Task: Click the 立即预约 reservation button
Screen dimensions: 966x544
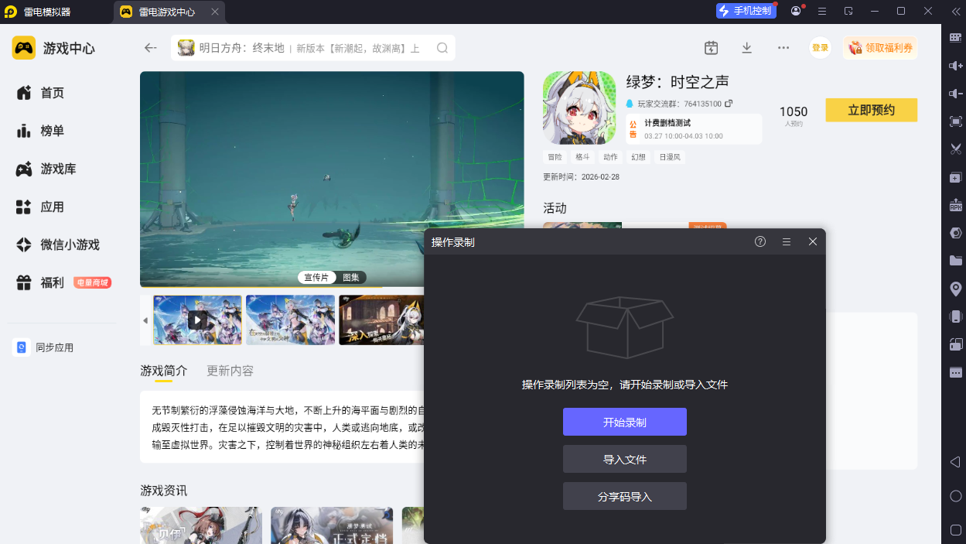Action: pos(871,110)
